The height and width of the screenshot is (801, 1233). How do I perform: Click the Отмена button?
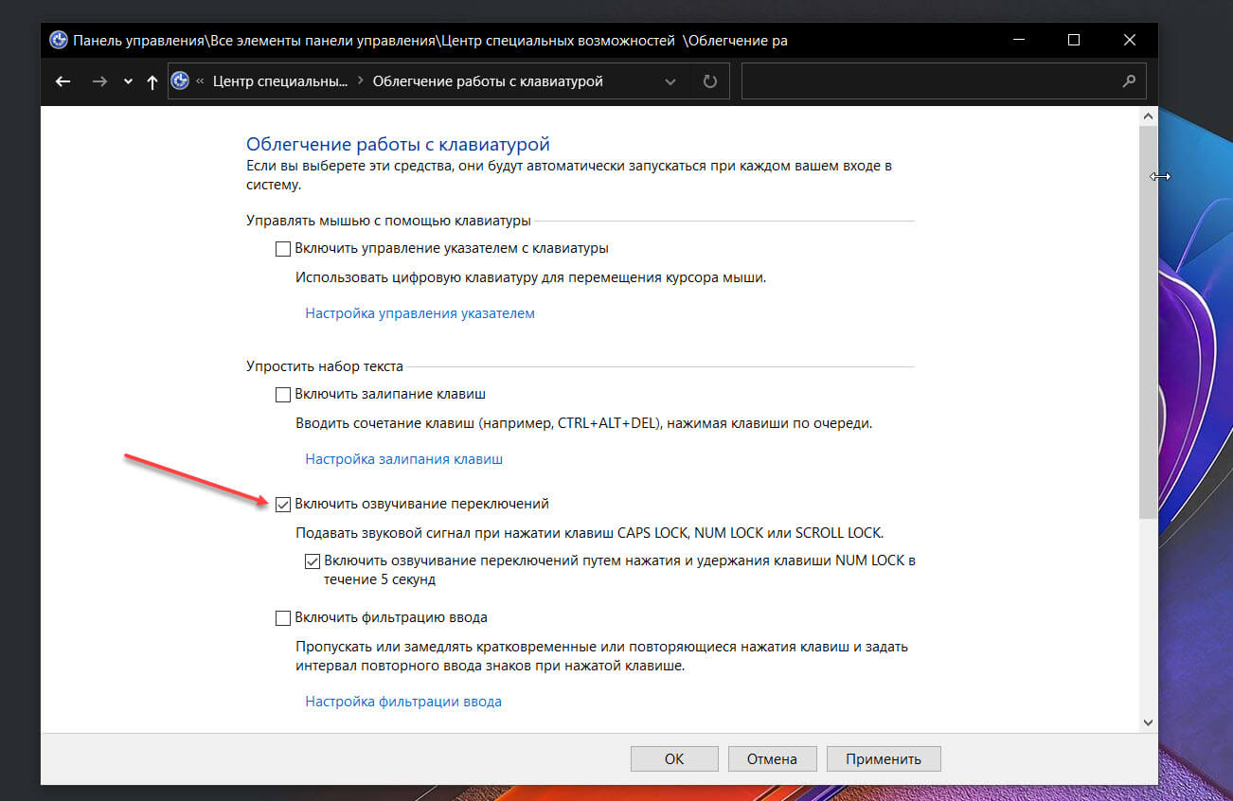tap(772, 758)
